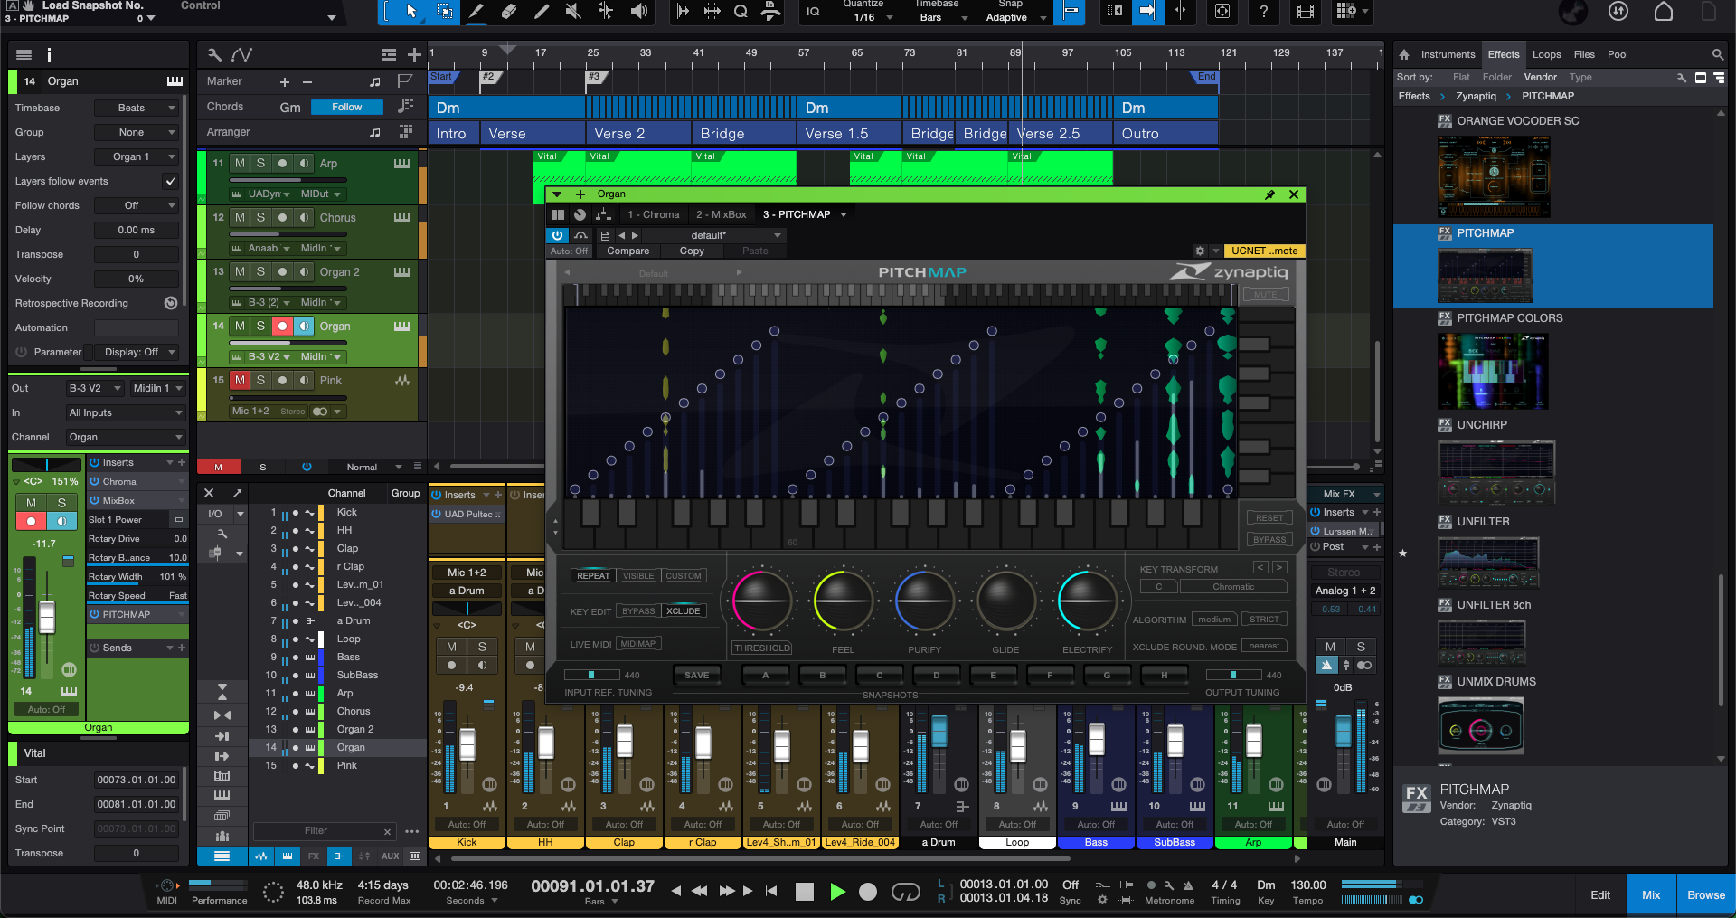Open the Group None dropdown
This screenshot has height=918, width=1736.
point(137,132)
